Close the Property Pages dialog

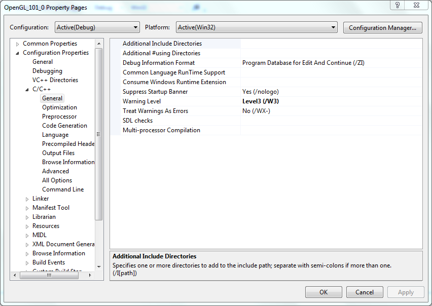coord(417,5)
